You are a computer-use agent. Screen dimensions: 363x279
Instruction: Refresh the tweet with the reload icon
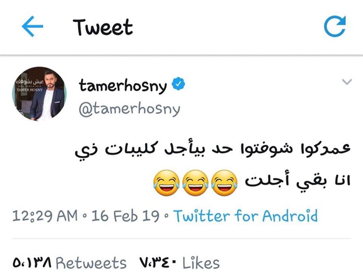[335, 26]
